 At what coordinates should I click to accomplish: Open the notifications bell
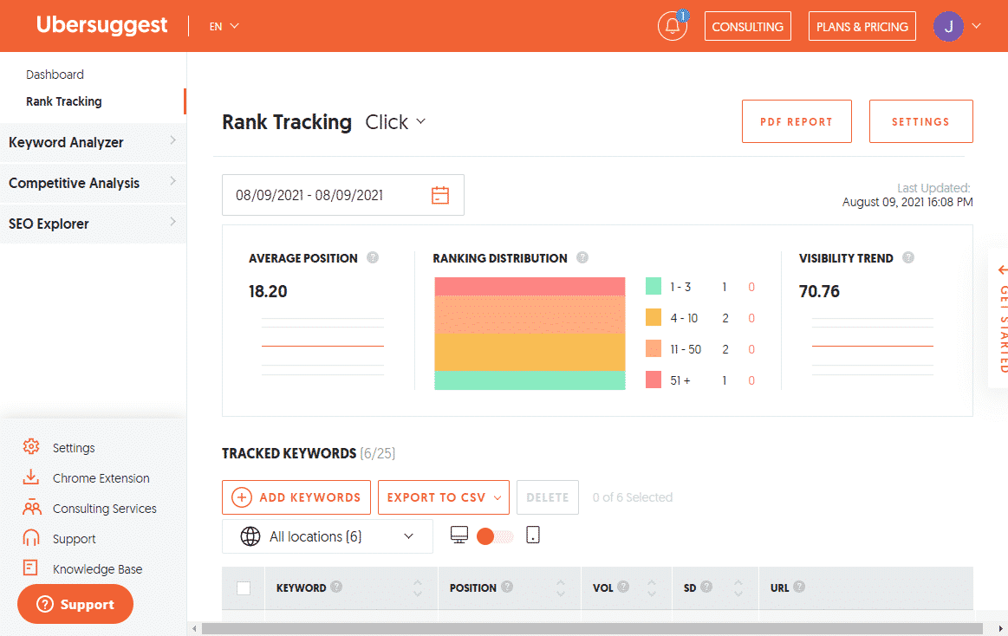(673, 26)
